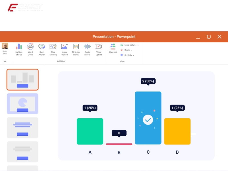The image size is (228, 171).
Task: Open the pie chart slide thumbnail
Action: pos(23,104)
